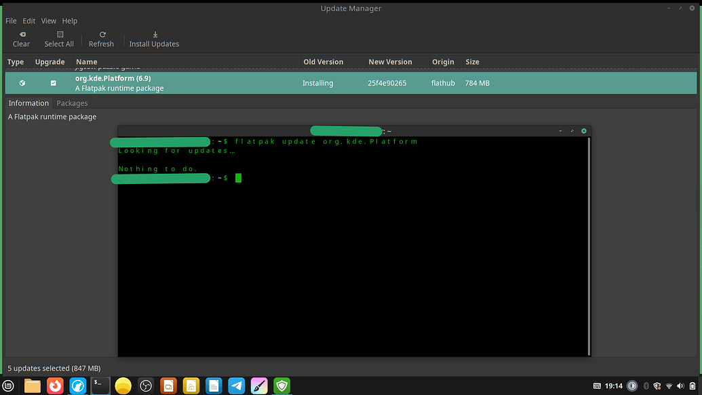This screenshot has height=395, width=702.
Task: Click the orange-dotted shield icon in system tray
Action: point(656,385)
